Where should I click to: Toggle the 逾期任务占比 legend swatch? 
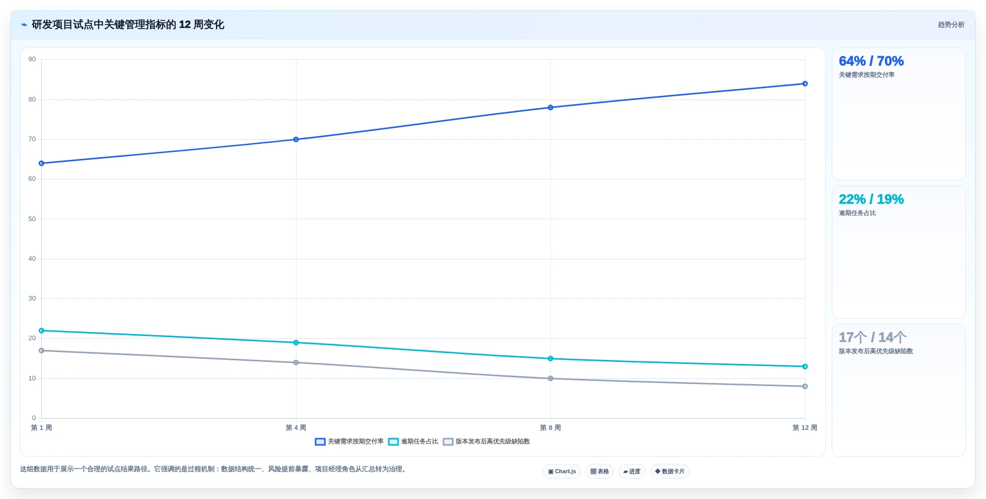click(393, 442)
